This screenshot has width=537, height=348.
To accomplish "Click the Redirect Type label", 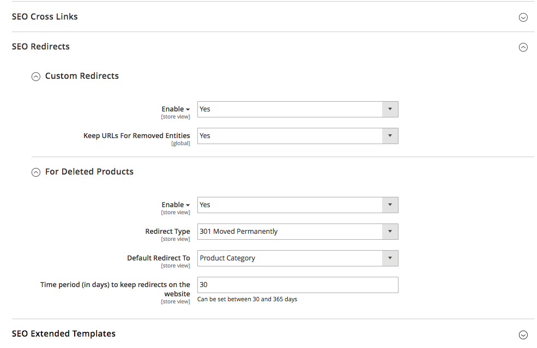I will pyautogui.click(x=167, y=232).
